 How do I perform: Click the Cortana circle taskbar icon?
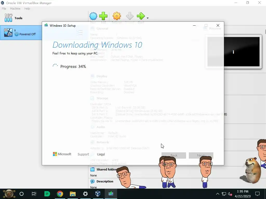[22, 194]
